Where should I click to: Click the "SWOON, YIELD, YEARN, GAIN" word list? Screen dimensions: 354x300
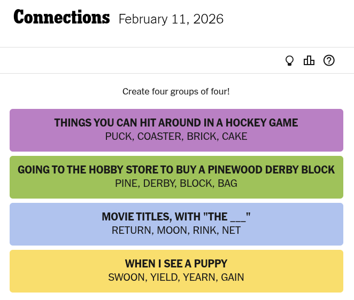point(176,278)
